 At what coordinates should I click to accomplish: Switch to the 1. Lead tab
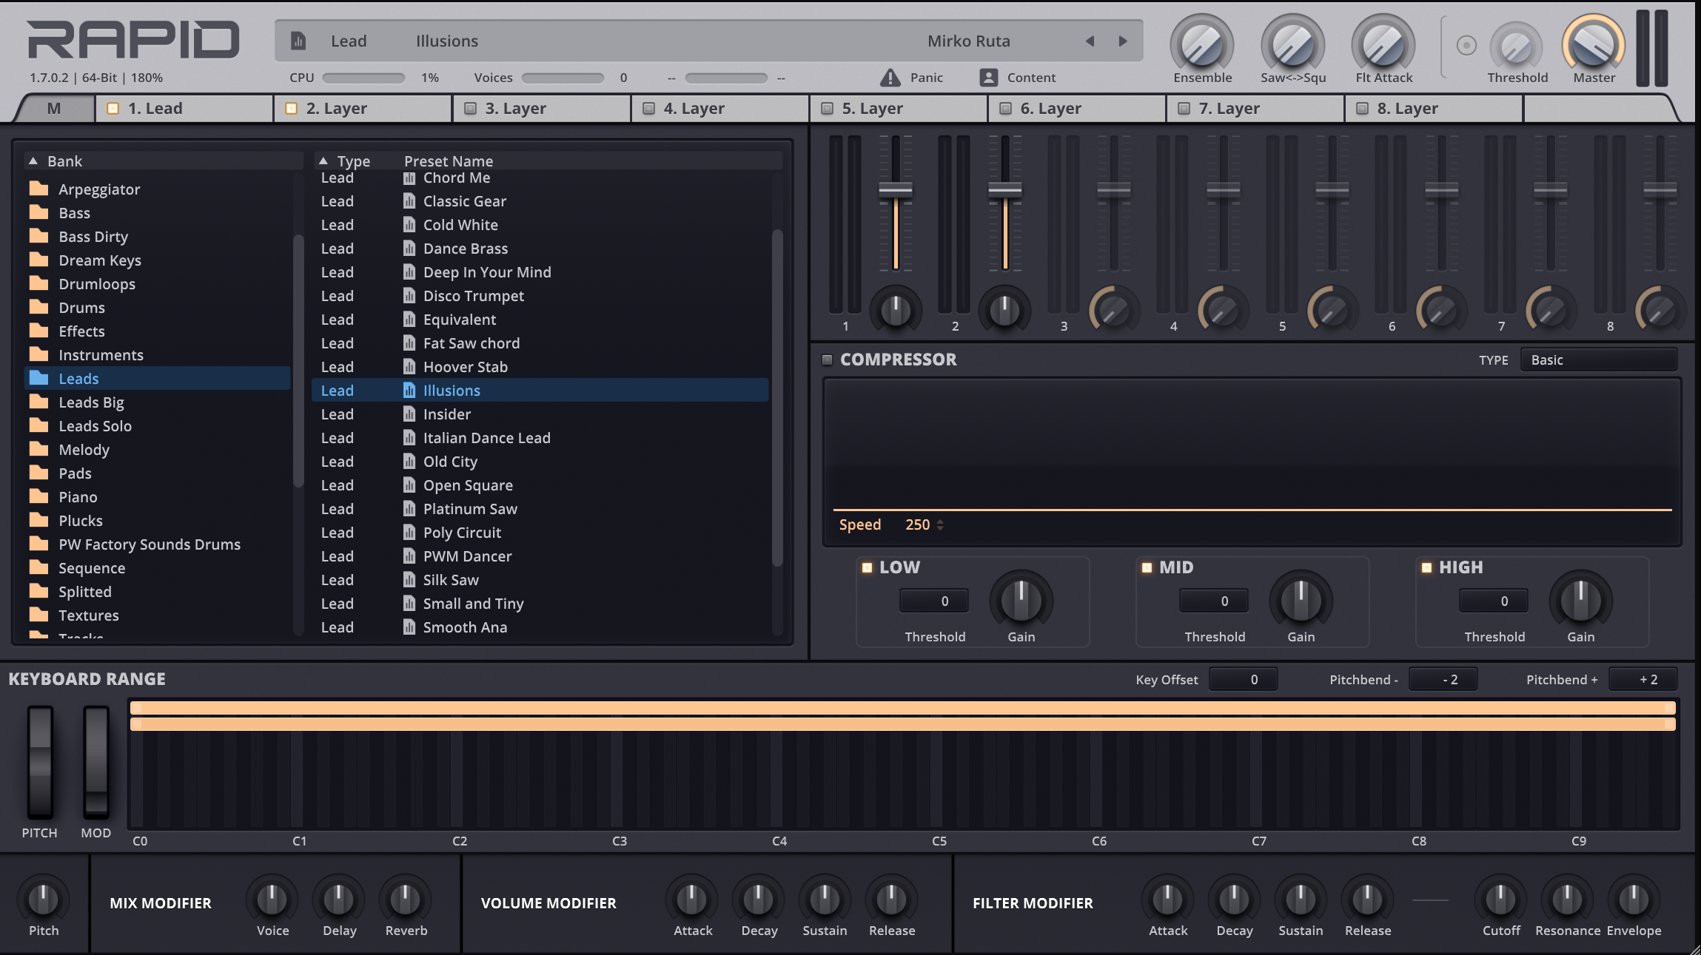tap(184, 109)
